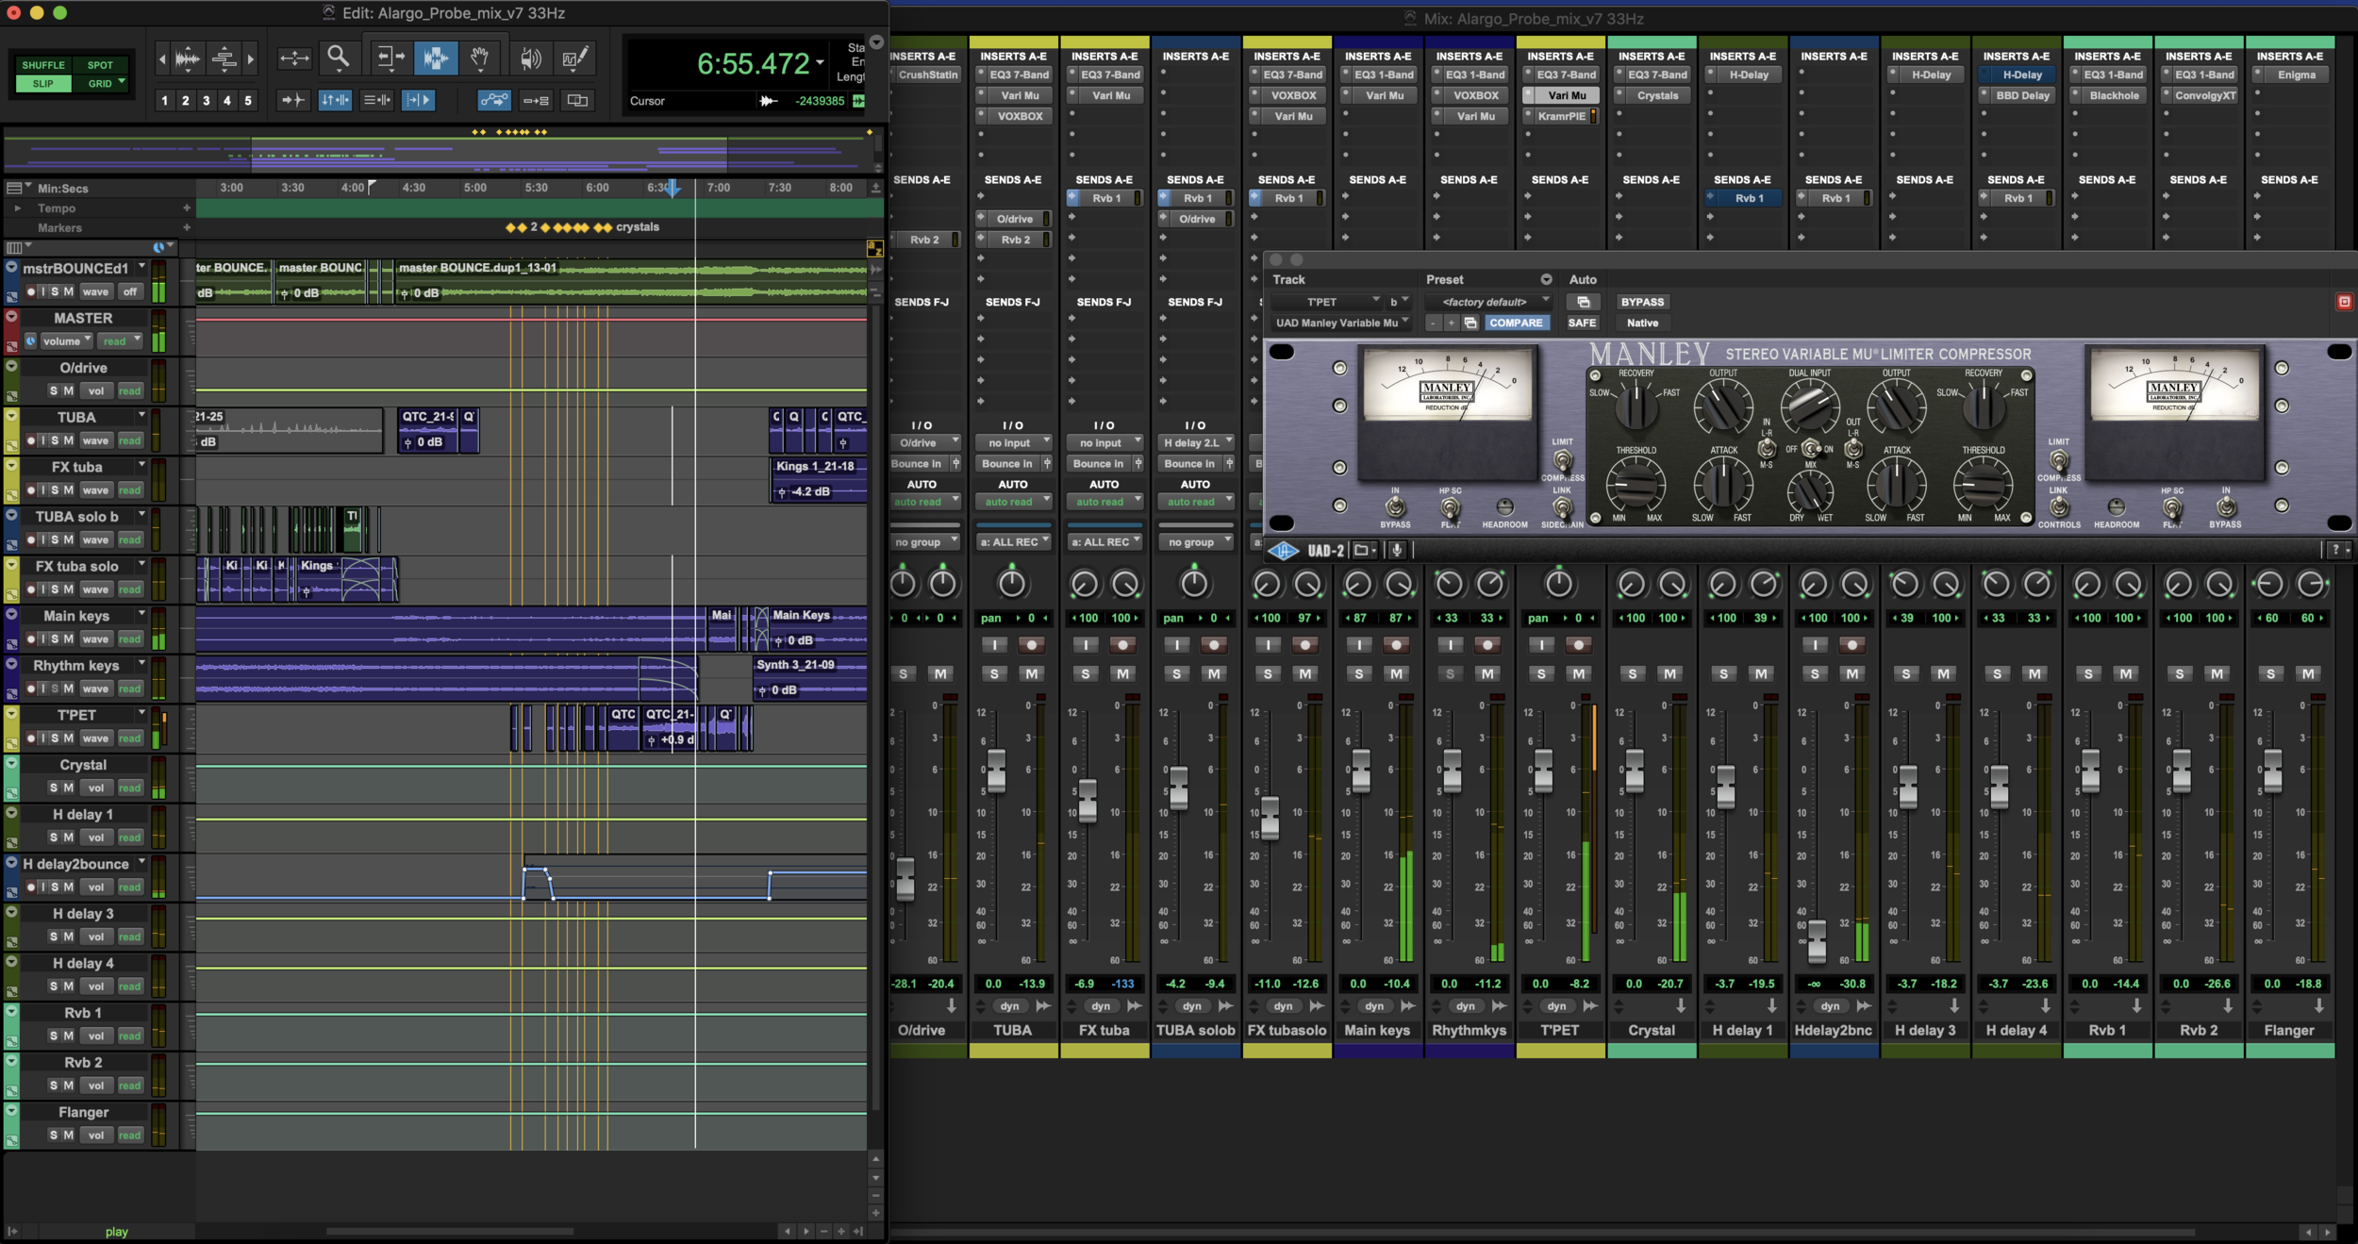Viewport: 2358px width, 1244px height.
Task: Solo the TUBA channel in Mix window
Action: coord(994,673)
